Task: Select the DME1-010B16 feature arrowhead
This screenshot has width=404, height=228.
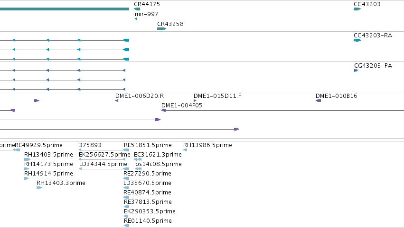Action: click(318, 101)
